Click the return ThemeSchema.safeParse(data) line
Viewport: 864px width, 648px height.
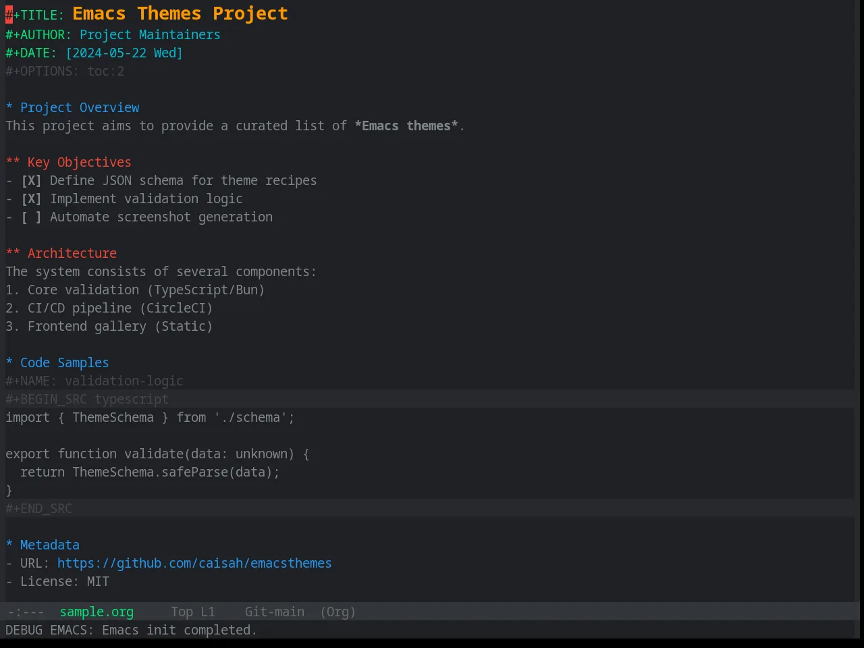point(150,472)
